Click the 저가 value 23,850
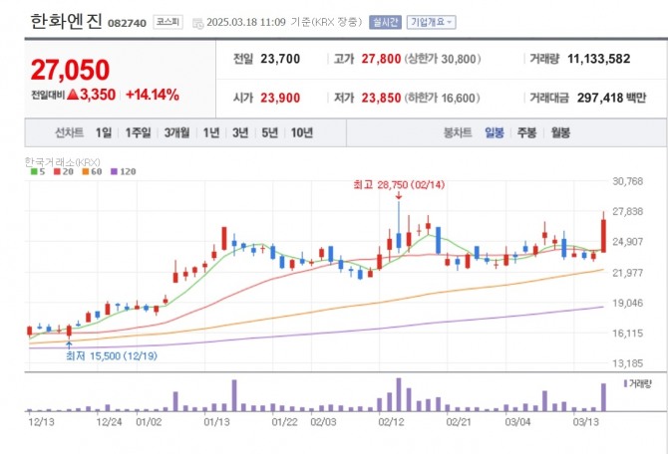The width and height of the screenshot is (668, 454). (381, 98)
